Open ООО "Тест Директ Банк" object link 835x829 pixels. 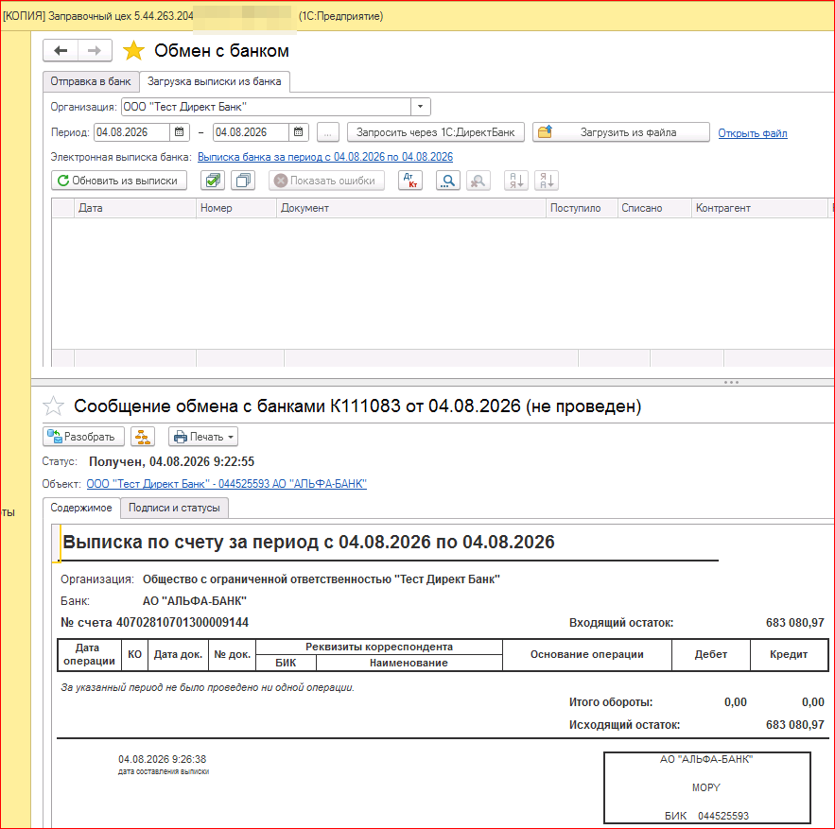[x=226, y=484]
